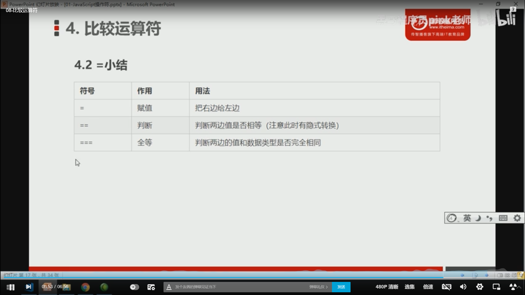
Task: Open the 倍速 playback speed menu
Action: point(428,287)
